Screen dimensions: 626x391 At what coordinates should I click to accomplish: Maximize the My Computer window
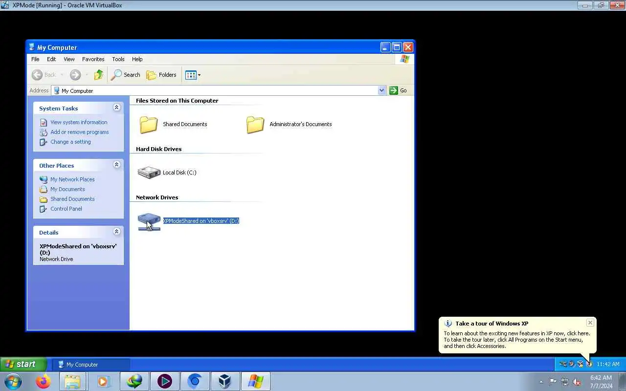[397, 47]
